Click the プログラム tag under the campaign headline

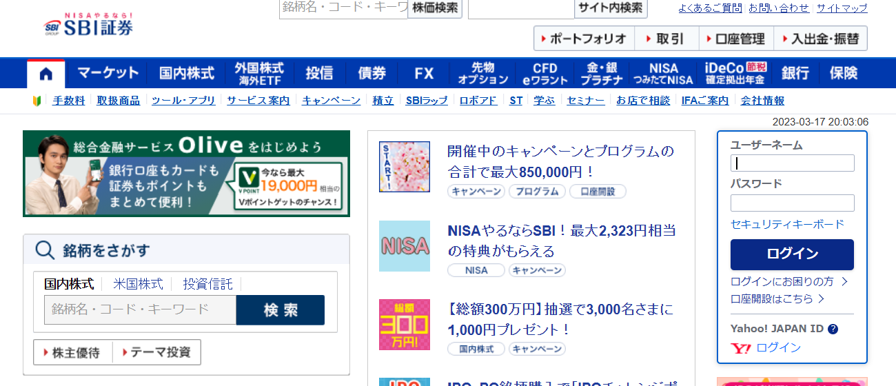[538, 192]
